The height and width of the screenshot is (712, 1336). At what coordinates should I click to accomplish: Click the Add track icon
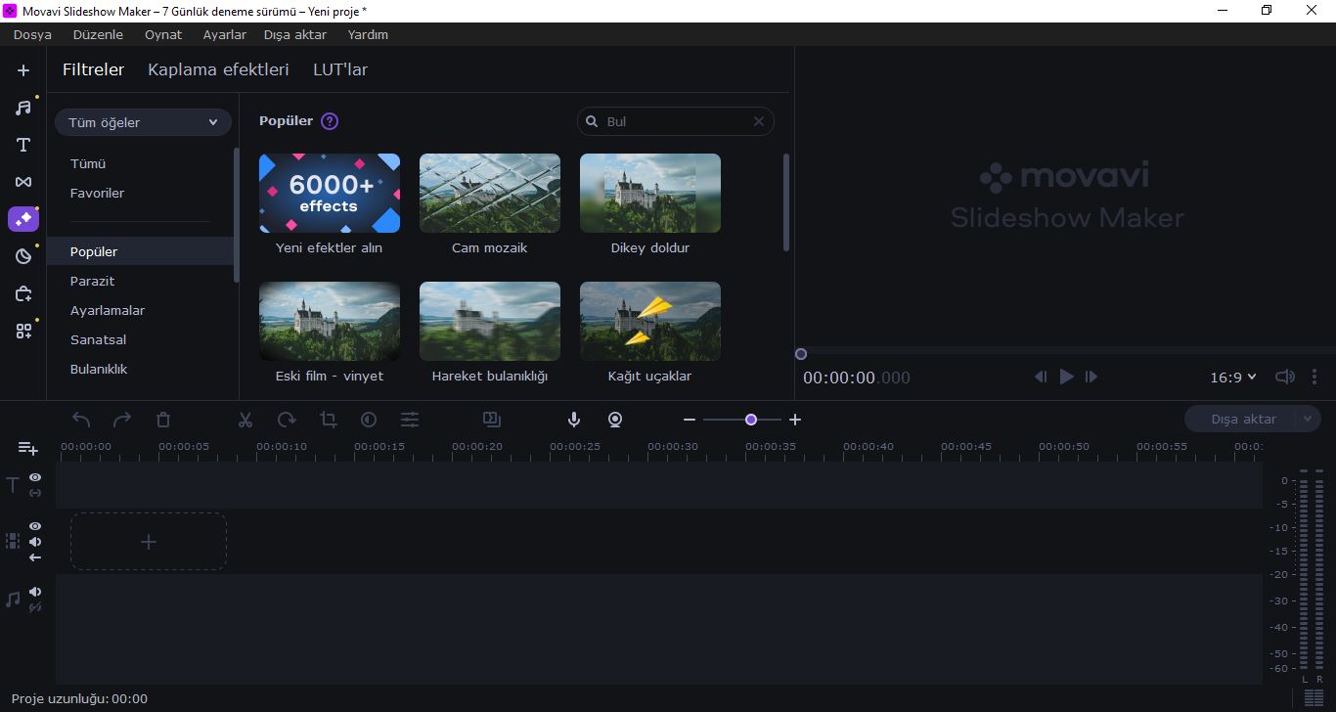point(28,448)
